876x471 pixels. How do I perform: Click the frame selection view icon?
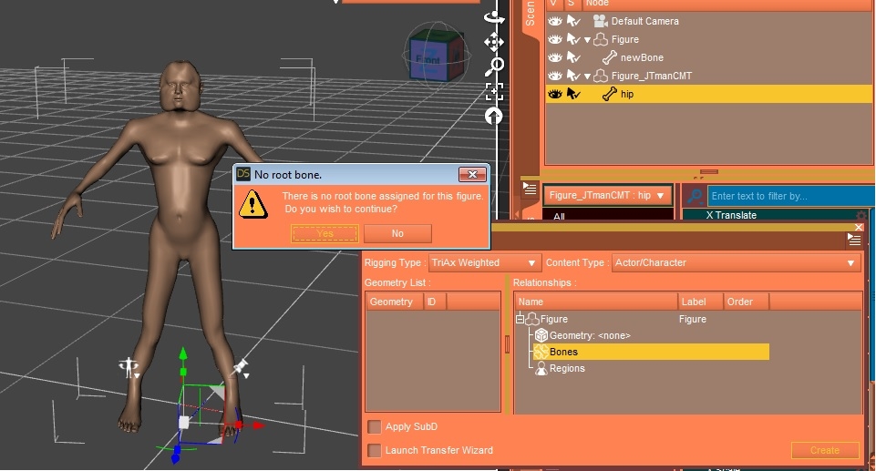coord(494,90)
